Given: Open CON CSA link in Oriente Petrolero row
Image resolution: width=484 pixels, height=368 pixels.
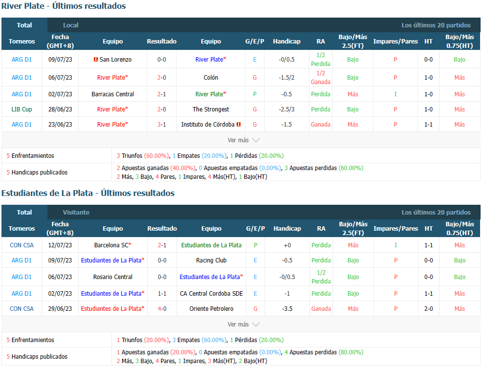Looking at the screenshot, I should 22,309.
